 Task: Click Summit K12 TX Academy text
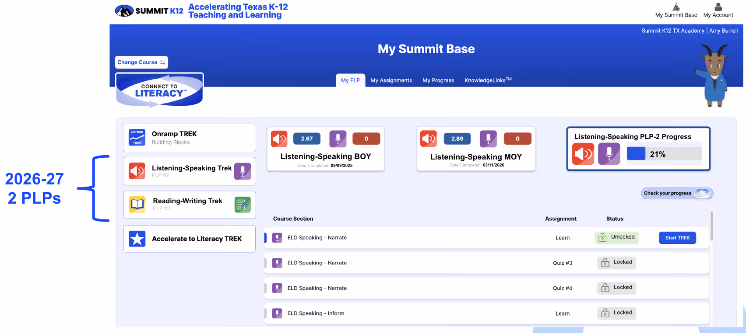click(673, 31)
